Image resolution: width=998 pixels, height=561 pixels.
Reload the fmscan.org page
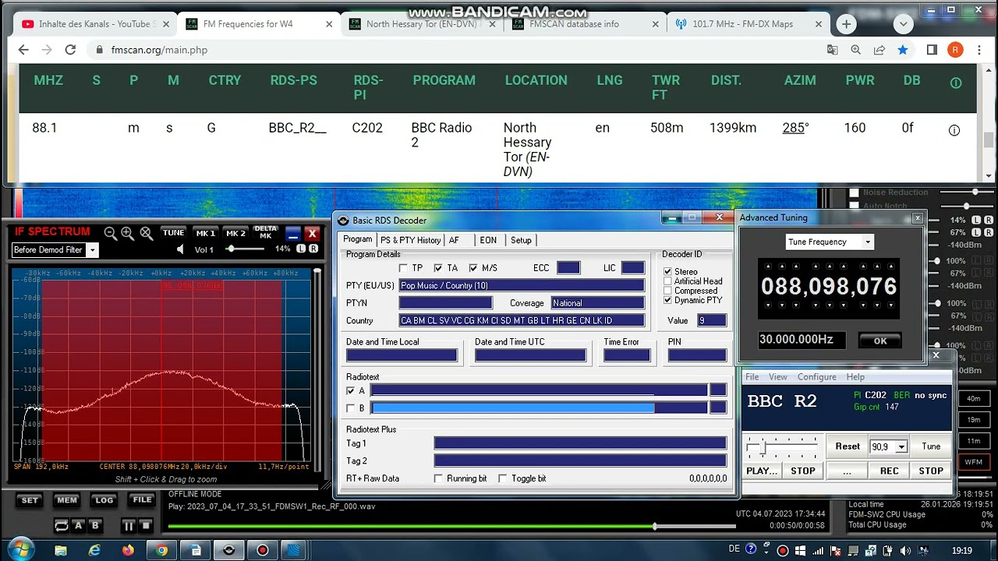click(x=70, y=50)
